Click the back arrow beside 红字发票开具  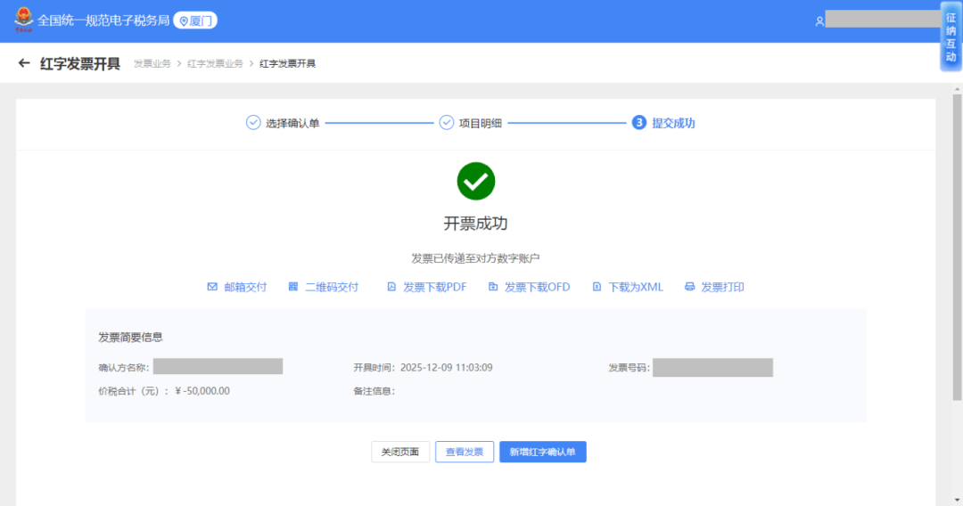pyautogui.click(x=24, y=64)
